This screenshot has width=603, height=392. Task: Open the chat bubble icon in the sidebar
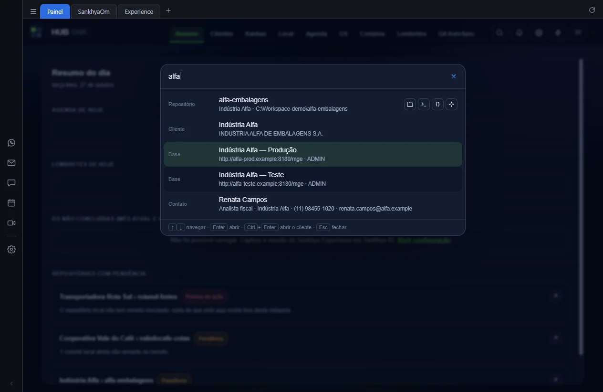click(x=11, y=183)
